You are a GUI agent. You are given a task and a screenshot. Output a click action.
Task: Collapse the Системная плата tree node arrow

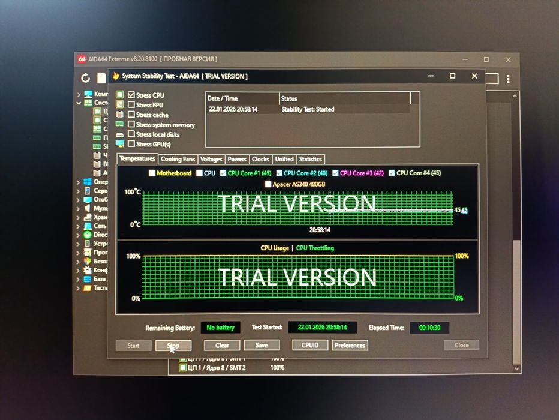coord(79,103)
